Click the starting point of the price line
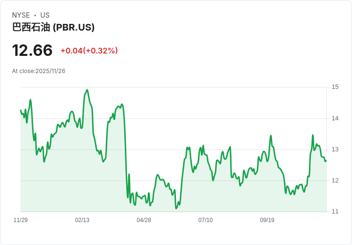 coord(21,110)
